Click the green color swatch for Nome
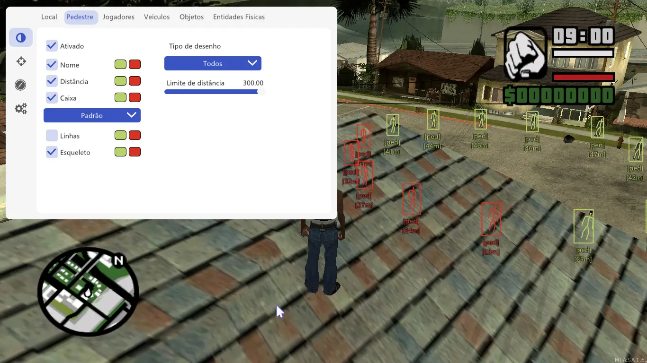The width and height of the screenshot is (647, 363). [x=120, y=64]
